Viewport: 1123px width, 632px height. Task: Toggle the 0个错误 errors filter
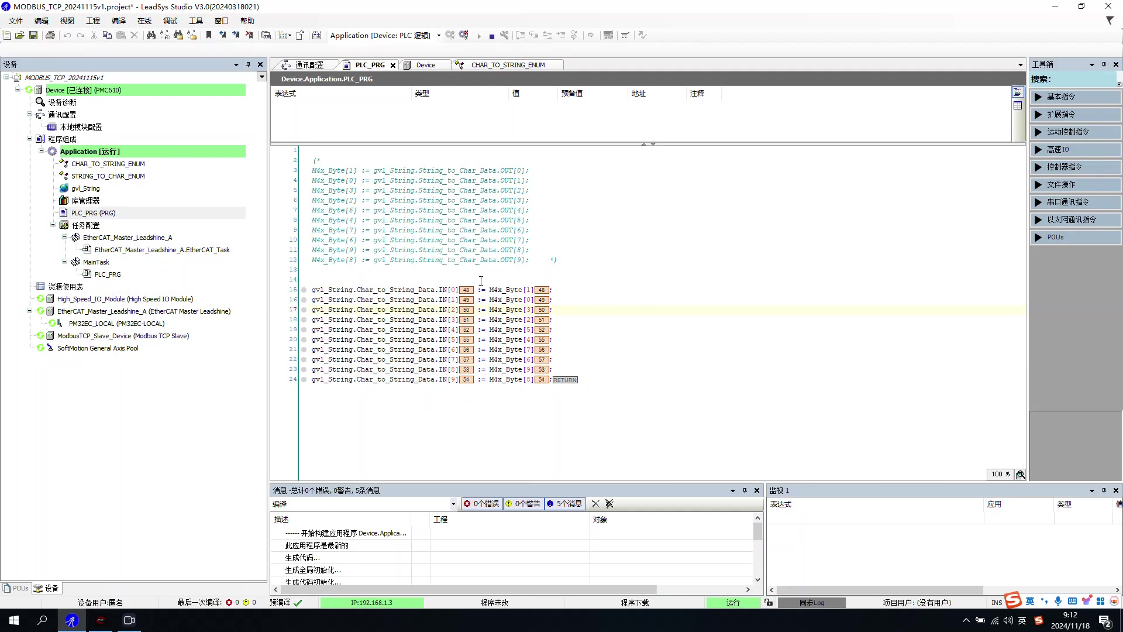[481, 504]
